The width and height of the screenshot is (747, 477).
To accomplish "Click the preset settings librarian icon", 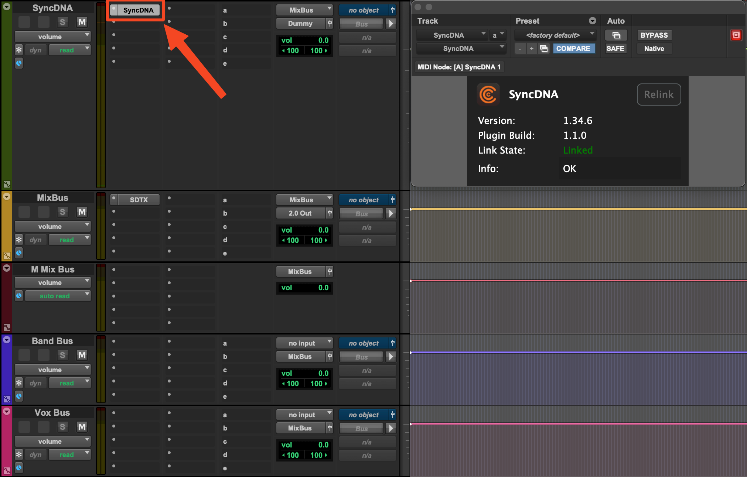I will point(544,48).
